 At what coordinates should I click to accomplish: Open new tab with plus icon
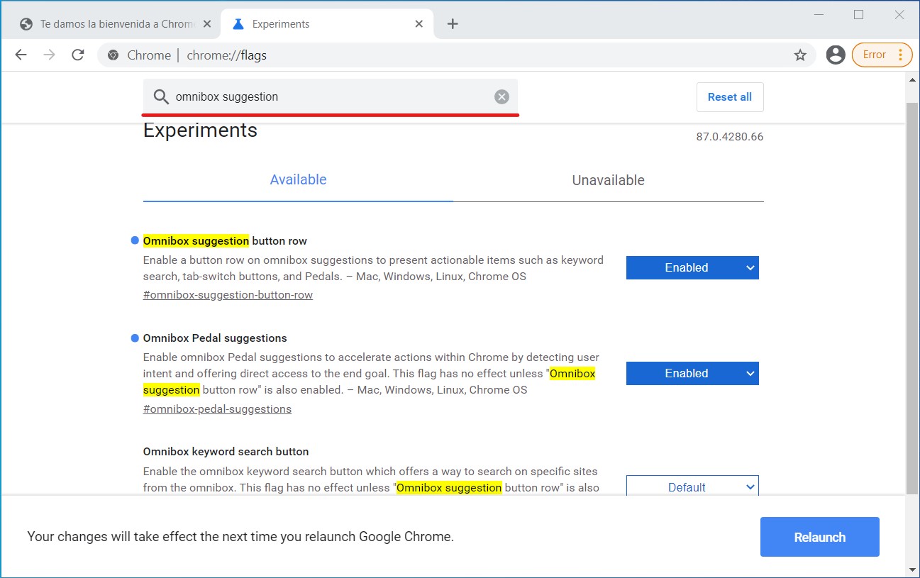point(453,24)
